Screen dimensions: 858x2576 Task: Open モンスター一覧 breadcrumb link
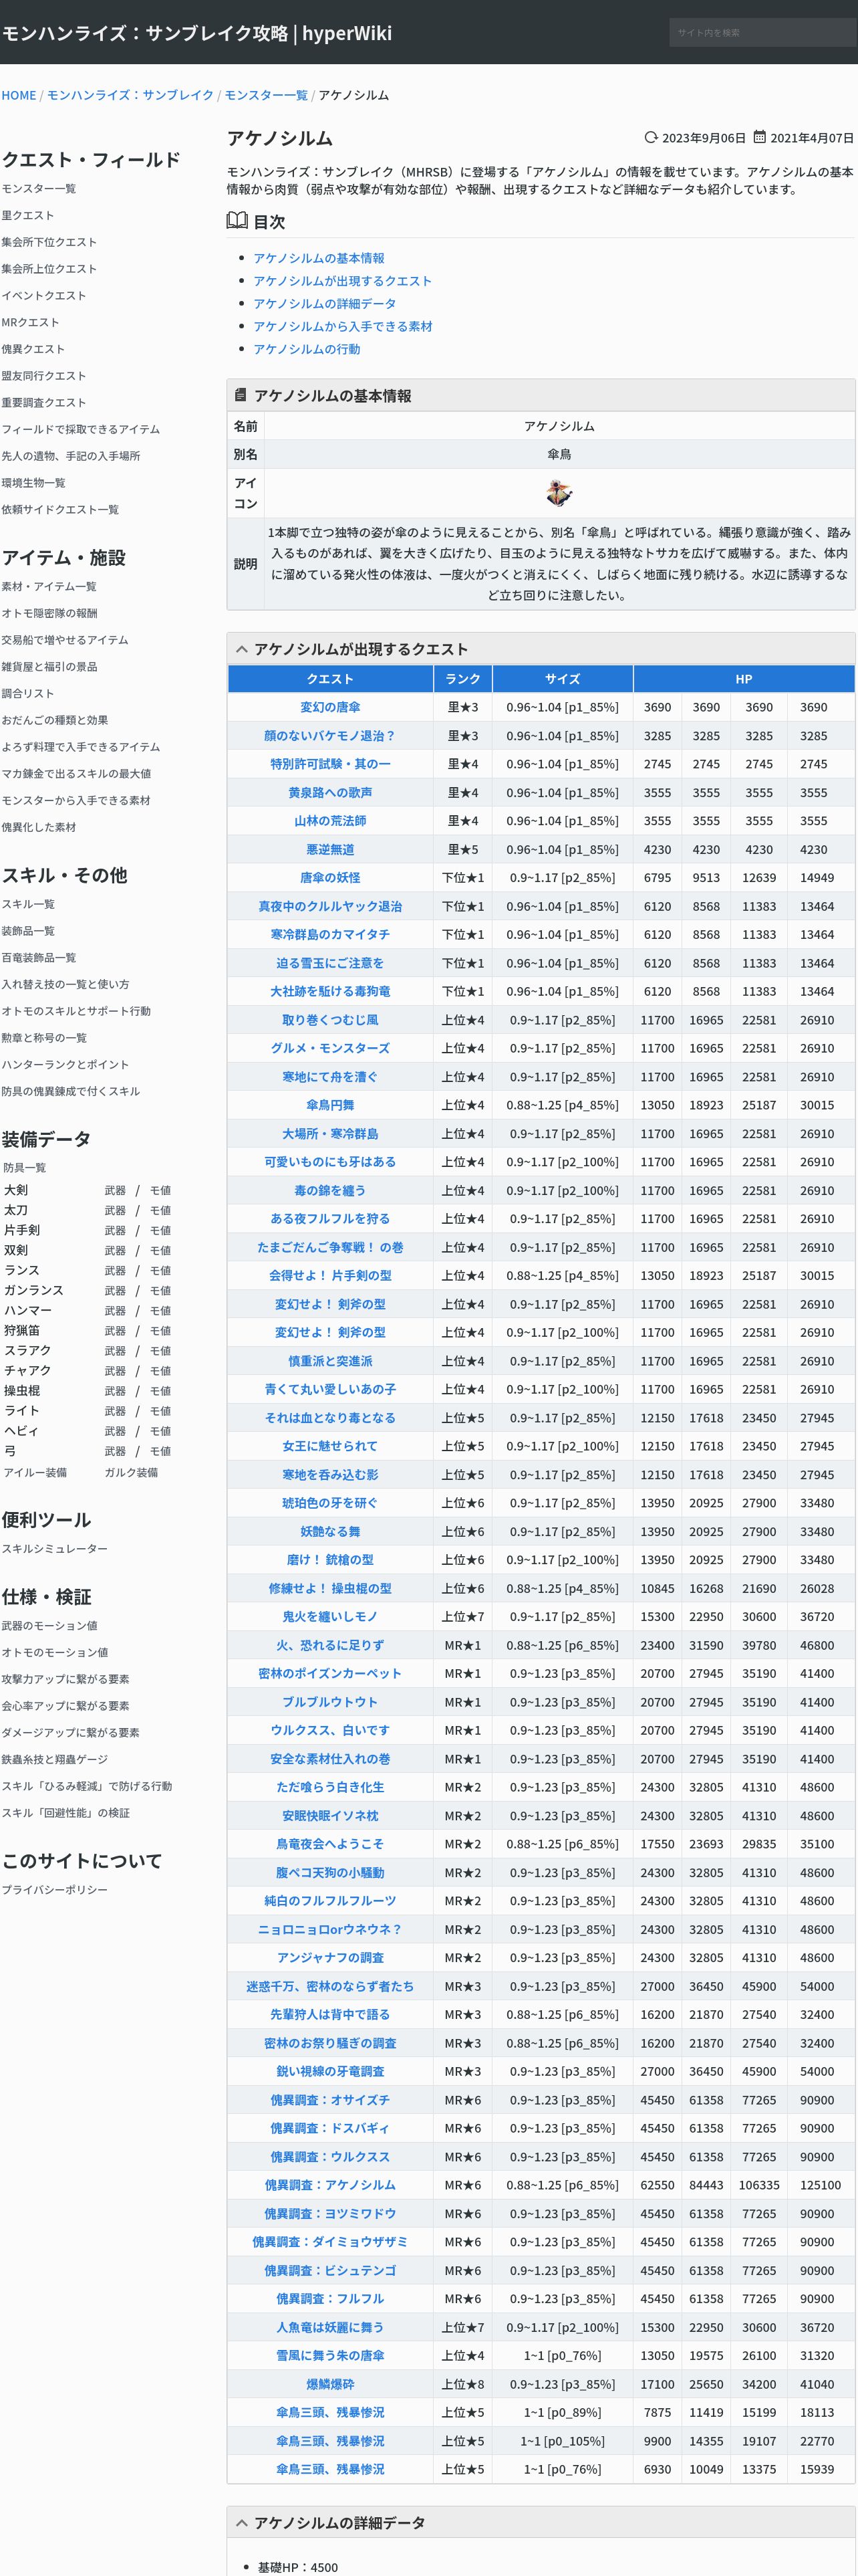266,95
